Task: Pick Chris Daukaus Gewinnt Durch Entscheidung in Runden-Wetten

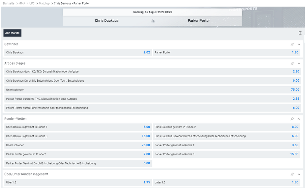Action: [x=227, y=136]
